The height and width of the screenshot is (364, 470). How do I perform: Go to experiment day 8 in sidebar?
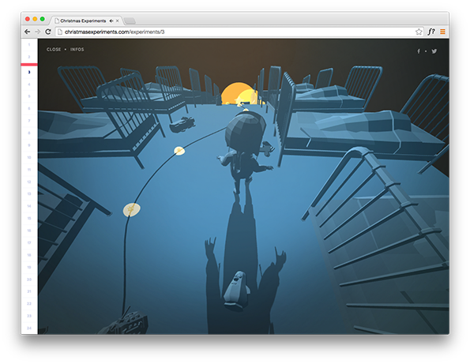[x=29, y=133]
